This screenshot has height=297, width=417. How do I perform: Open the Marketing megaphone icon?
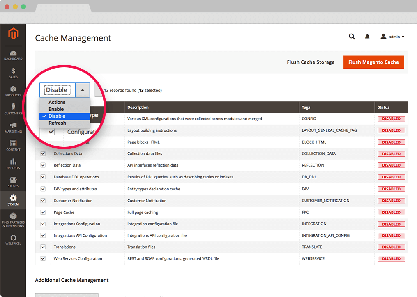(x=13, y=127)
